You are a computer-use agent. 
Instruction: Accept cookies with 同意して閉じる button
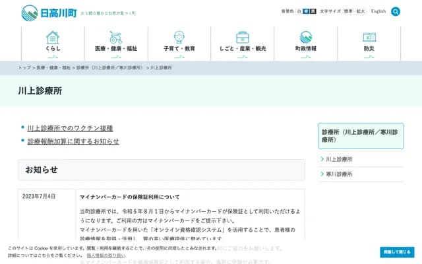point(398,251)
